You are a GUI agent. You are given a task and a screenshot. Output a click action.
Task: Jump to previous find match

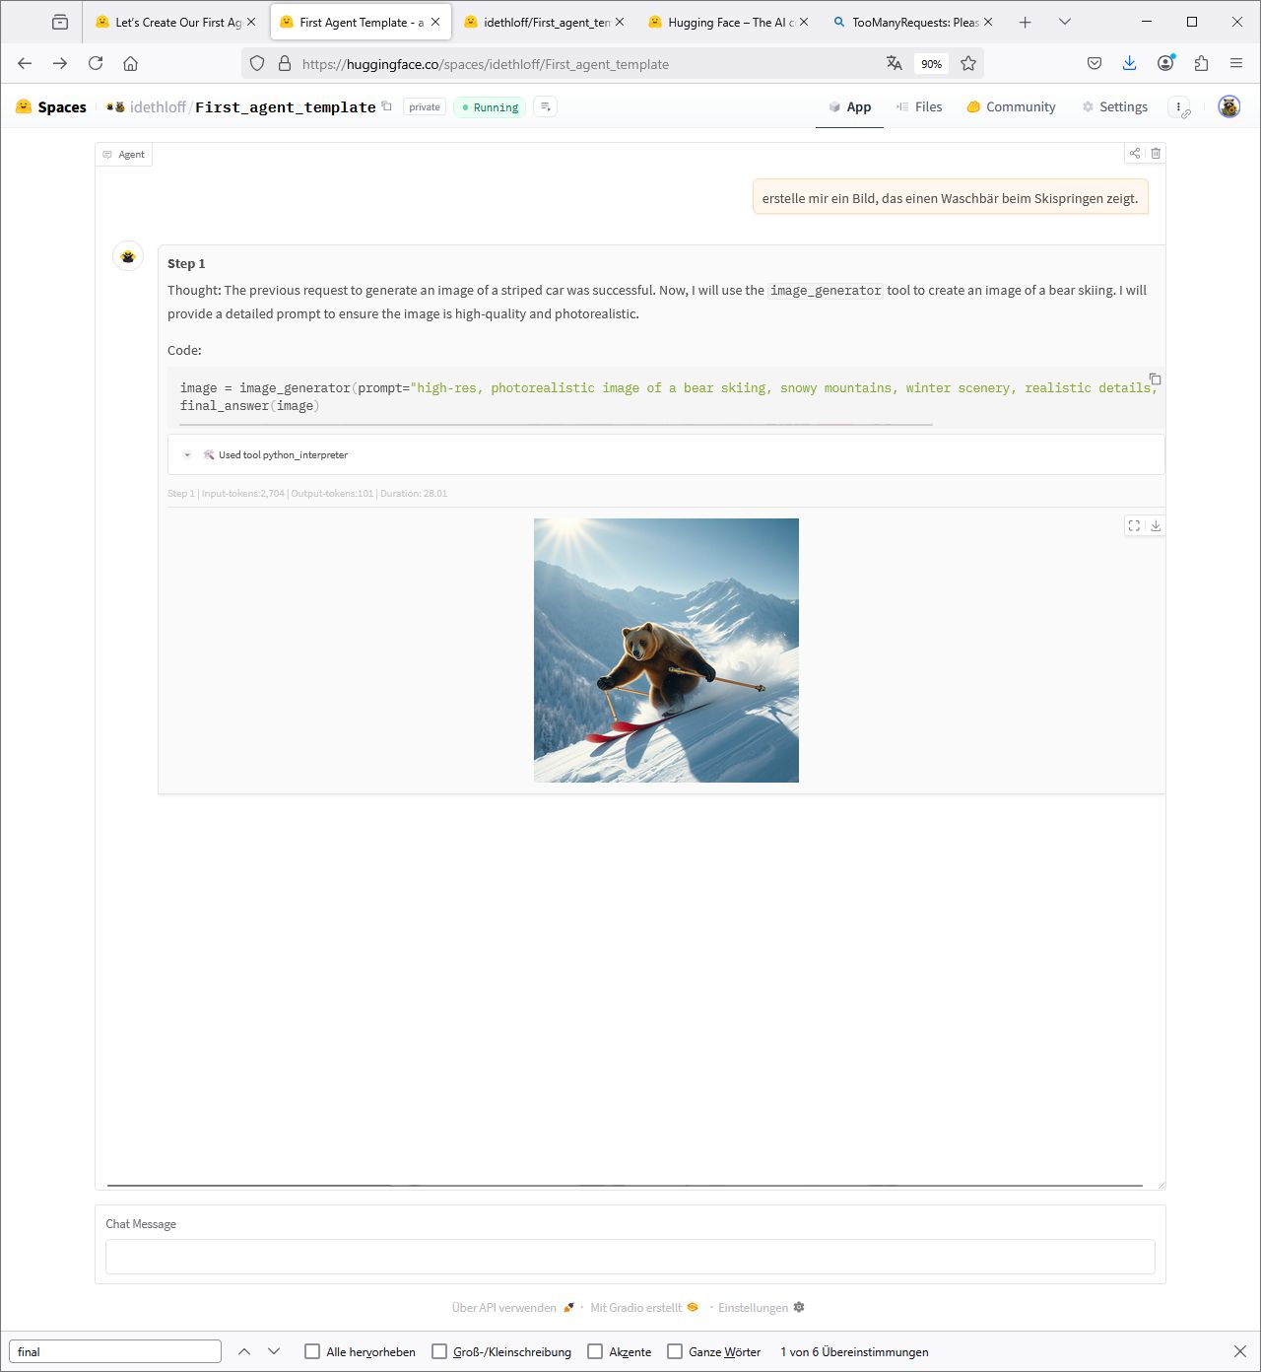[244, 1351]
